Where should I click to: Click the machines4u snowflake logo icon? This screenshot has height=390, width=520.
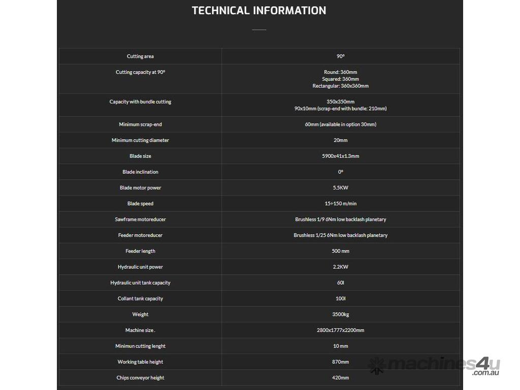377,365
